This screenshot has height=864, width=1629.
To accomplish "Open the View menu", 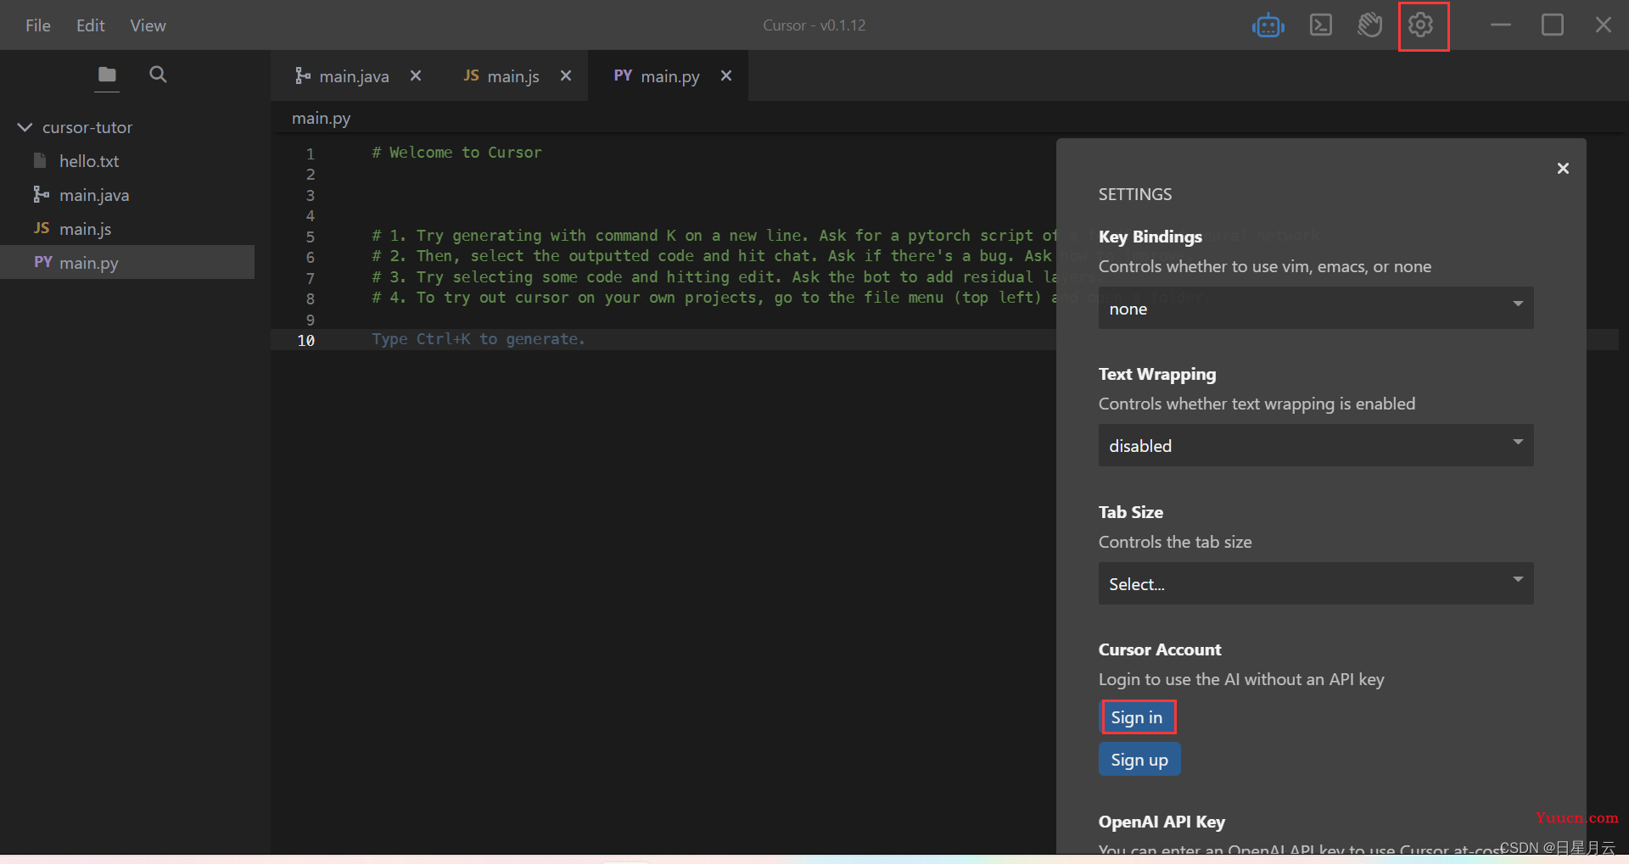I will point(148,25).
